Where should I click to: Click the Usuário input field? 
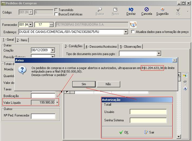pyautogui.click(x=148, y=112)
